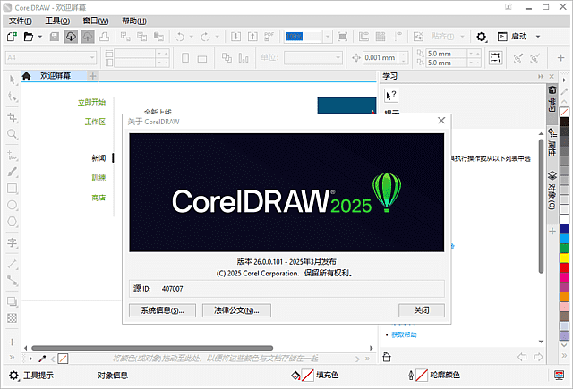Click the New Document icon in toolbar

coord(12,37)
